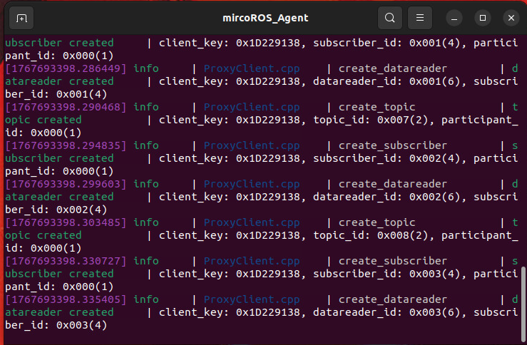Open the terminal search icon
The height and width of the screenshot is (345, 527).
pos(390,18)
